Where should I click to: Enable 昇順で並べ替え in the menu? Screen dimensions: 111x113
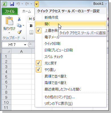pyautogui.click(x=71, y=76)
